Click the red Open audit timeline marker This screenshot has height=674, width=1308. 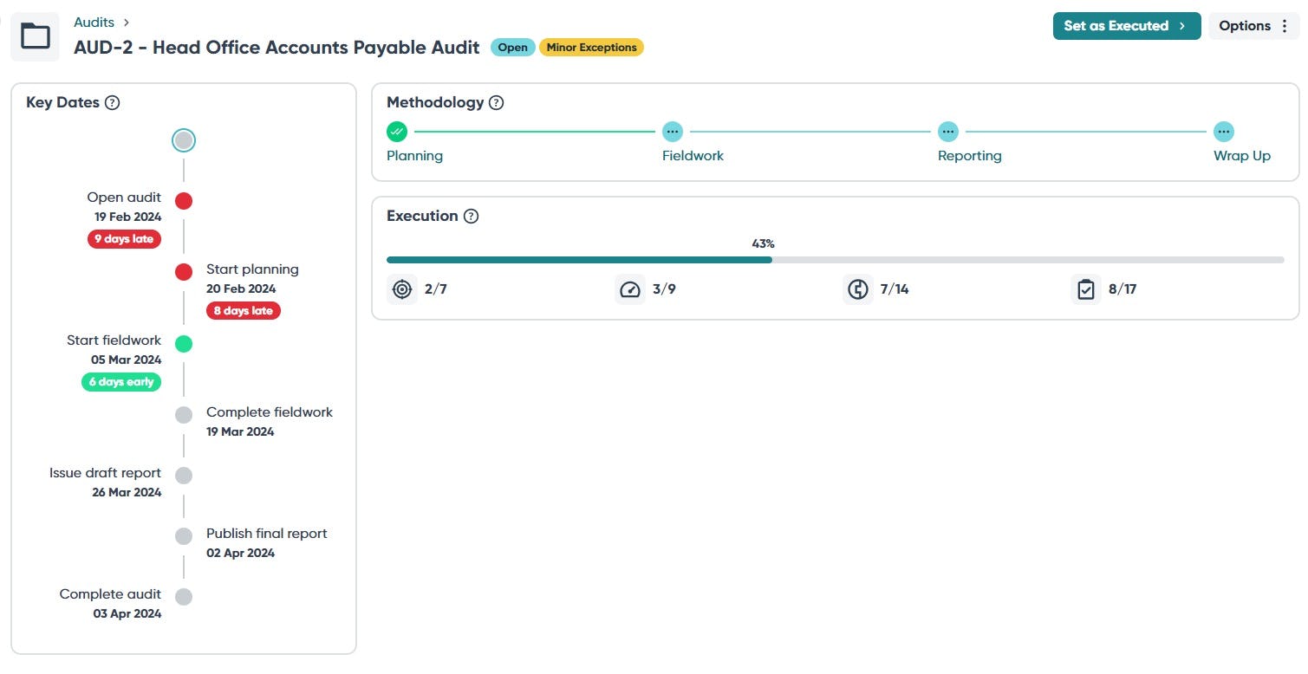(184, 201)
